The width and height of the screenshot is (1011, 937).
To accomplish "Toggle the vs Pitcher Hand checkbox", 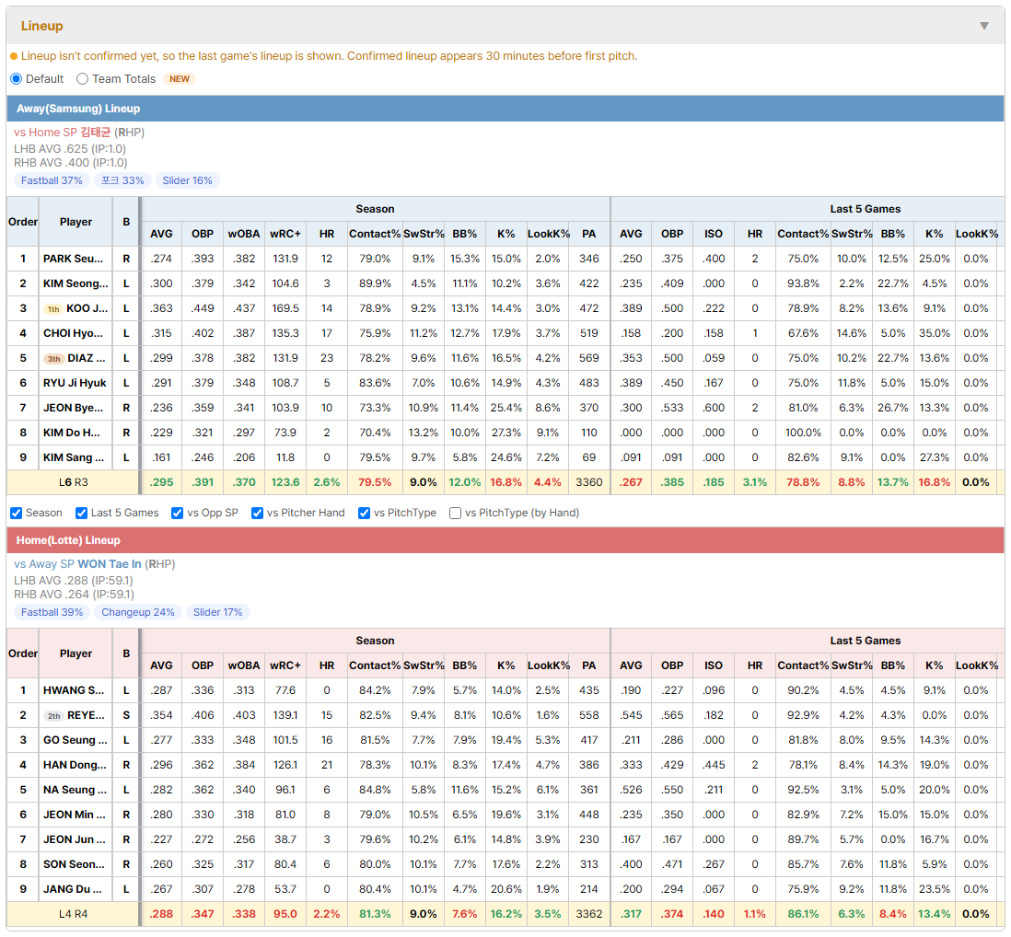I will point(257,513).
